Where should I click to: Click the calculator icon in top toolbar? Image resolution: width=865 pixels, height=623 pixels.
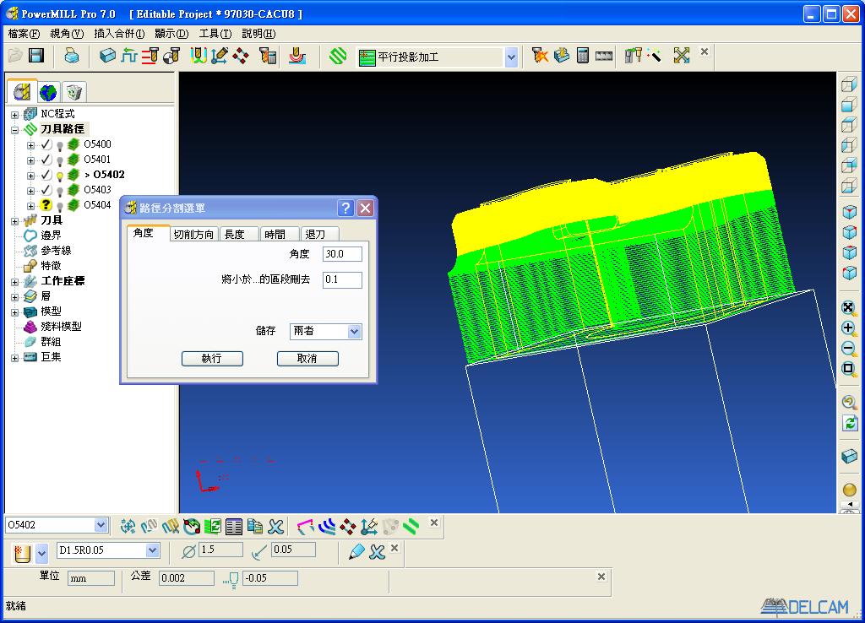coord(583,56)
